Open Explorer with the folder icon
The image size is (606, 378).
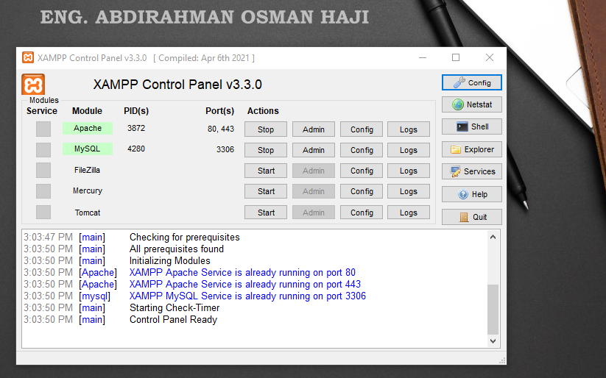472,149
